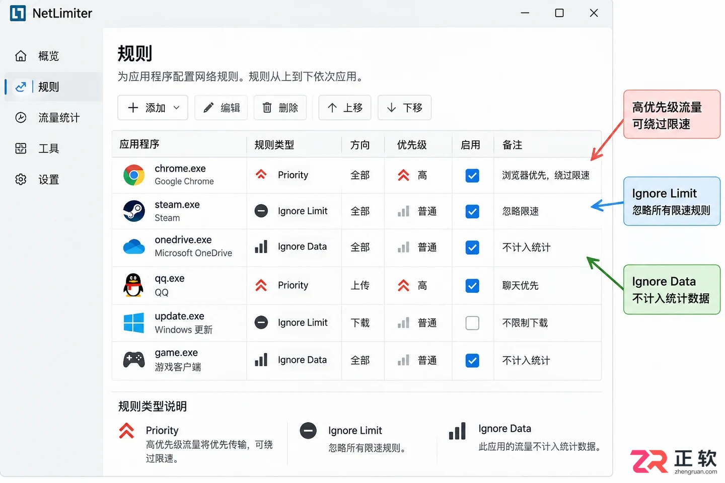The width and height of the screenshot is (725, 483).
Task: Click the Priority legend icon
Action: (126, 431)
